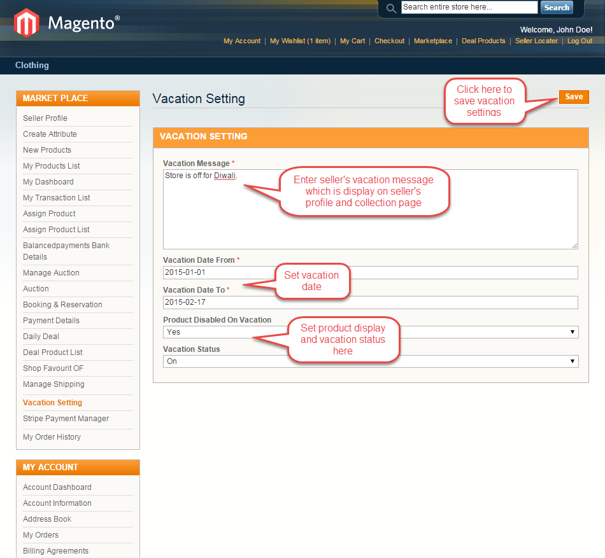Open Product Disabled On Vacation dropdown
Viewport: 605px width, 558px height.
click(x=371, y=332)
